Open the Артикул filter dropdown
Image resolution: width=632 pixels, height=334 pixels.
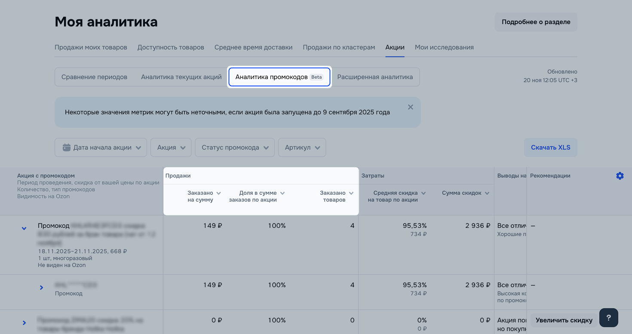click(x=302, y=147)
